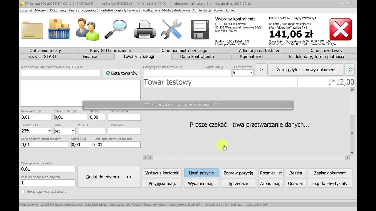Image resolution: width=376 pixels, height=211 pixels.
Task: Click the Popraw pozycję button
Action: click(239, 173)
